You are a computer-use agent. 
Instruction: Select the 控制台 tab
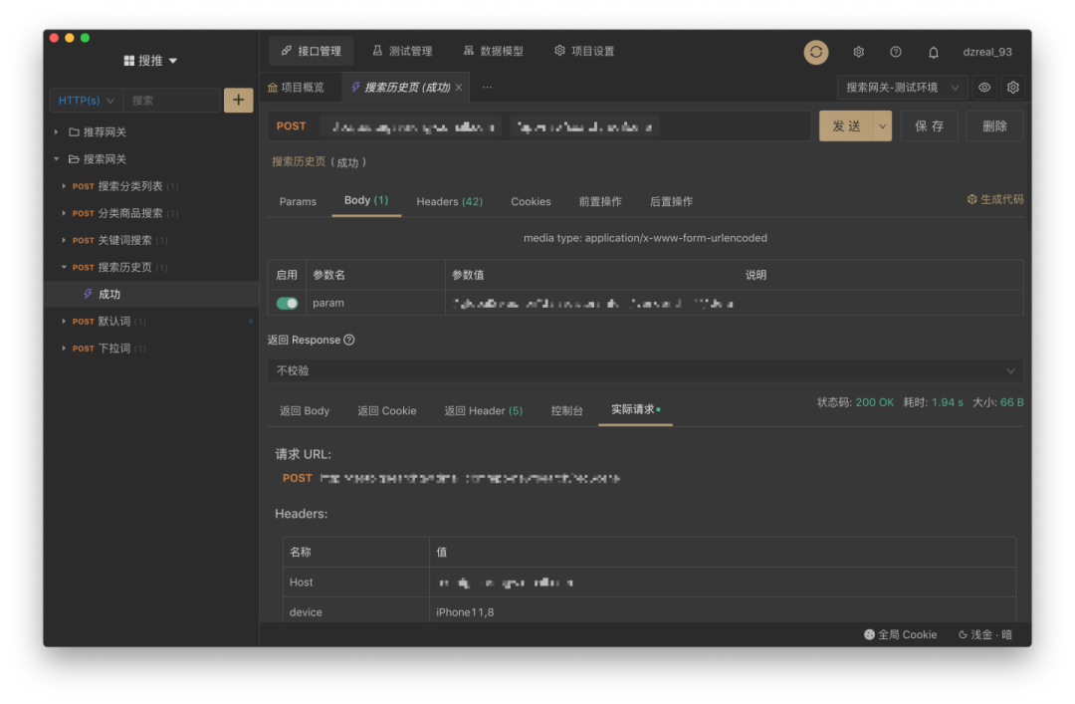point(567,411)
